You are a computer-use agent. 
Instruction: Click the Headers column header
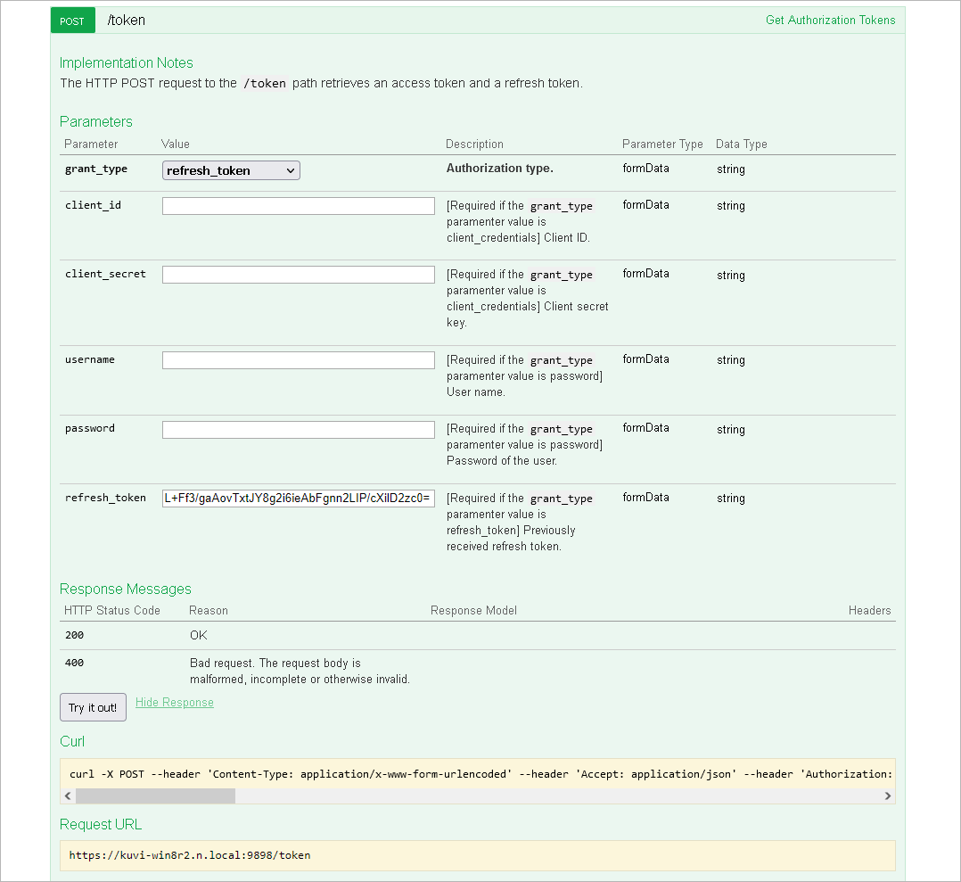point(870,611)
